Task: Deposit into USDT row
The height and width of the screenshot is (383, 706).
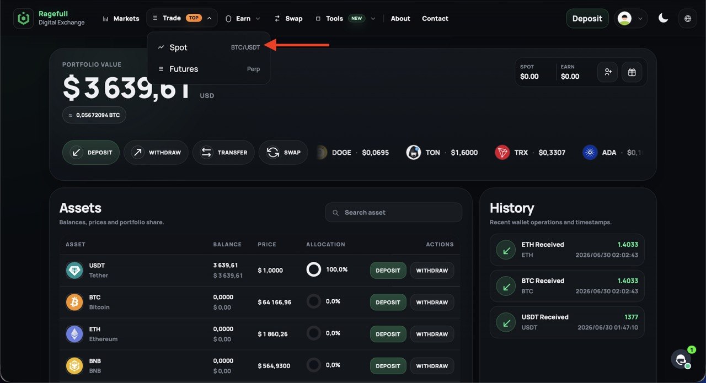Action: tap(388, 271)
